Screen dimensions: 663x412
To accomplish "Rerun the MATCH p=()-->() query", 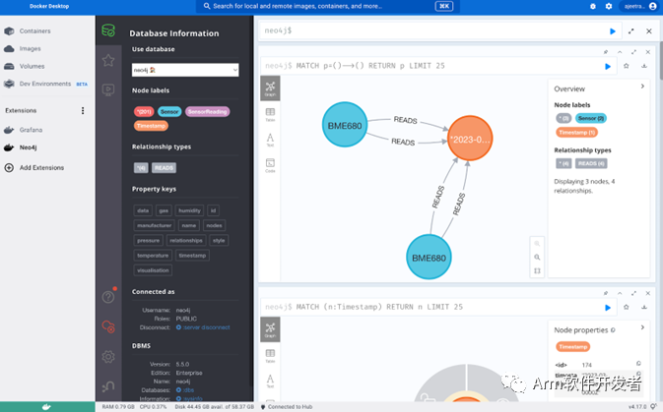I will point(608,66).
